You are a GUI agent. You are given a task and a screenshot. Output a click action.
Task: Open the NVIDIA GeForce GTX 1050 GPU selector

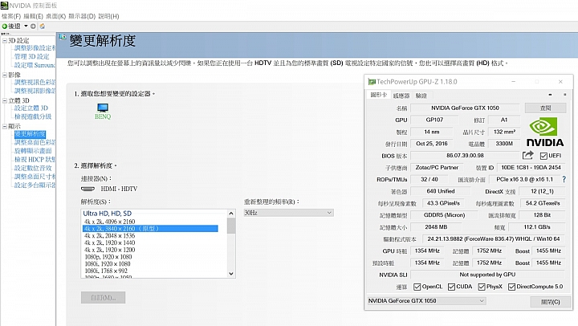[426, 301]
